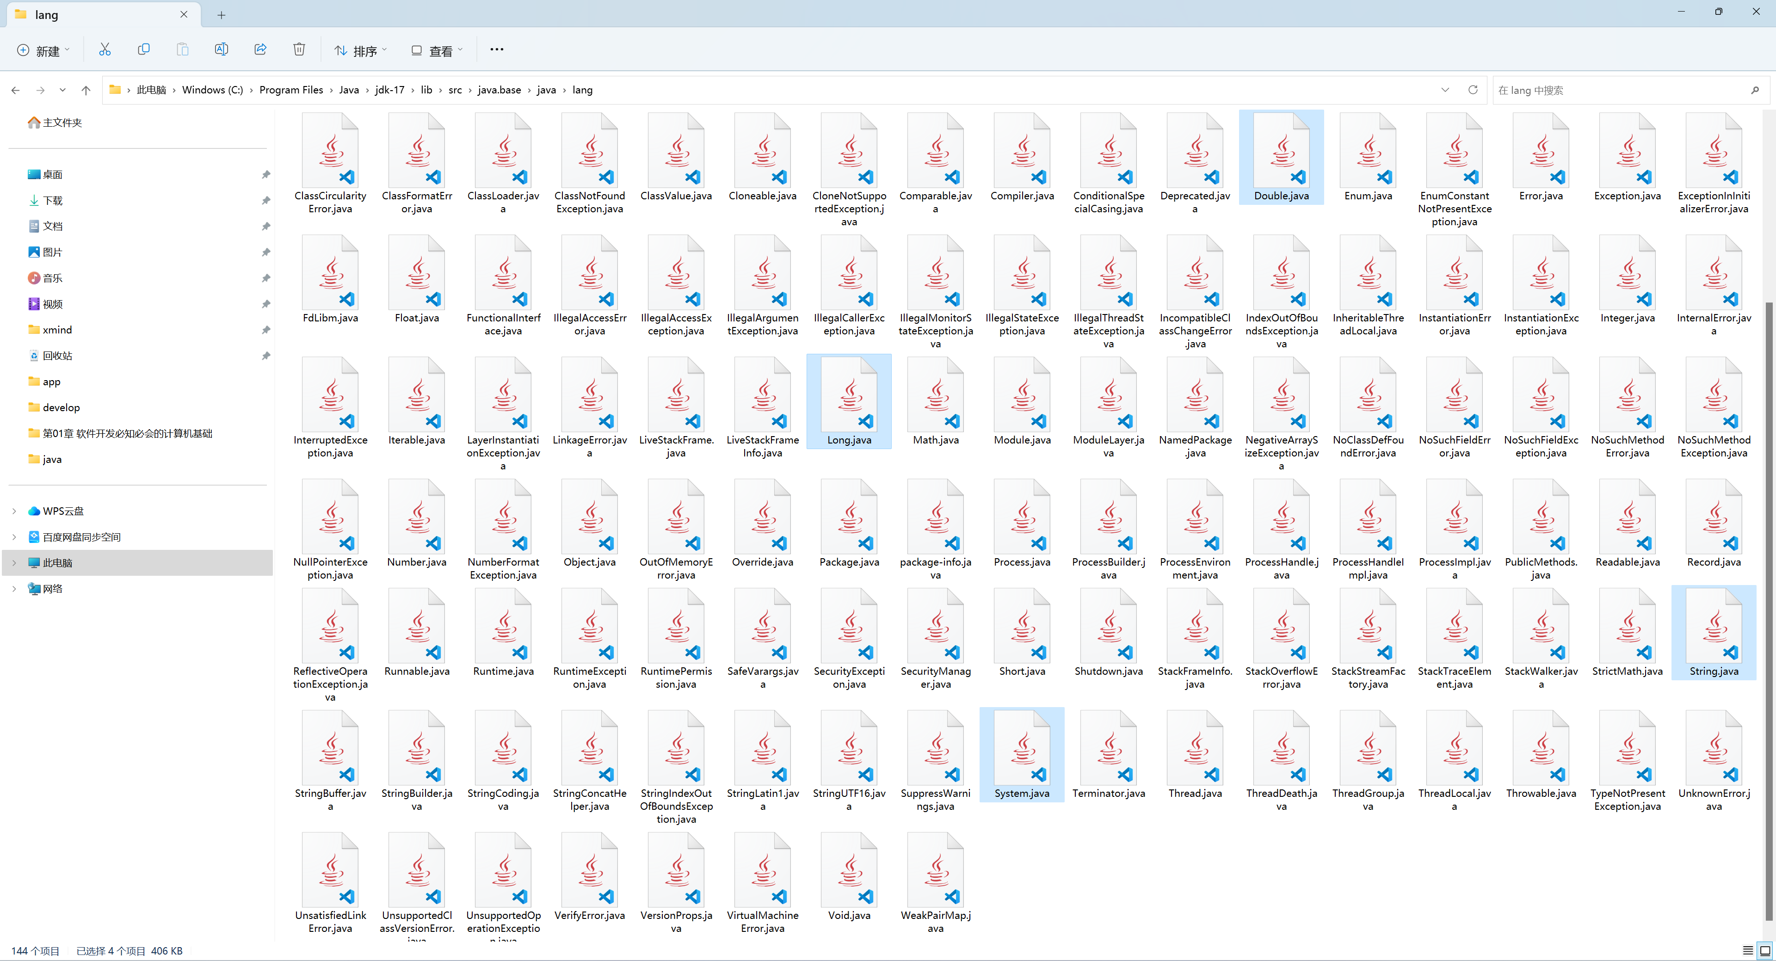This screenshot has width=1776, height=961.
Task: Click the Rename toolbar icon
Action: 222,49
